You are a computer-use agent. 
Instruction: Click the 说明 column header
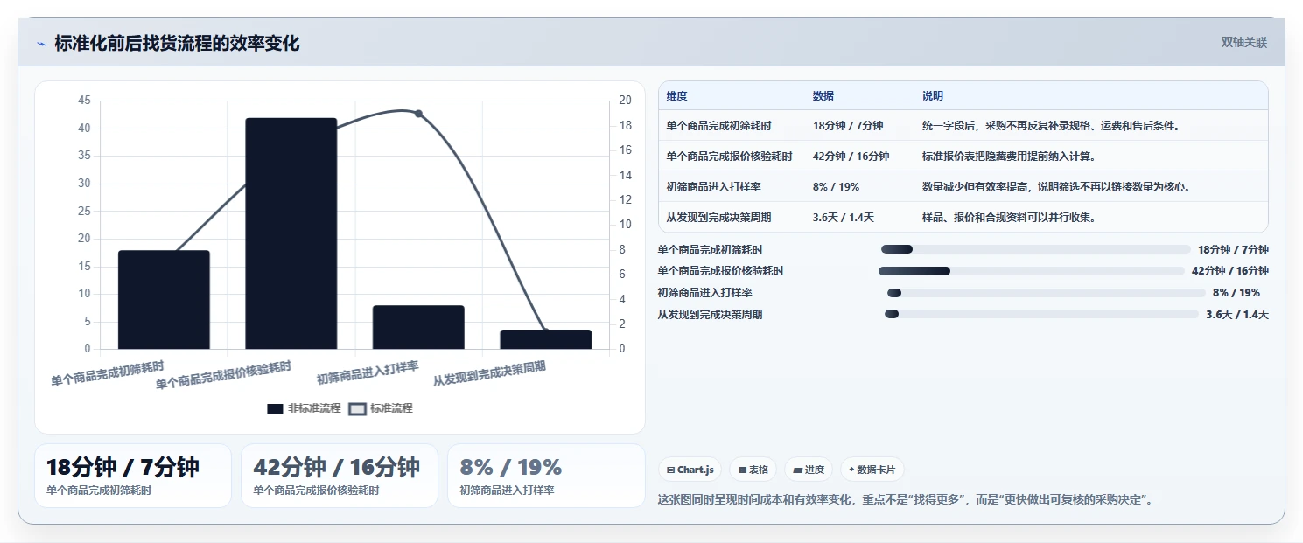[933, 96]
